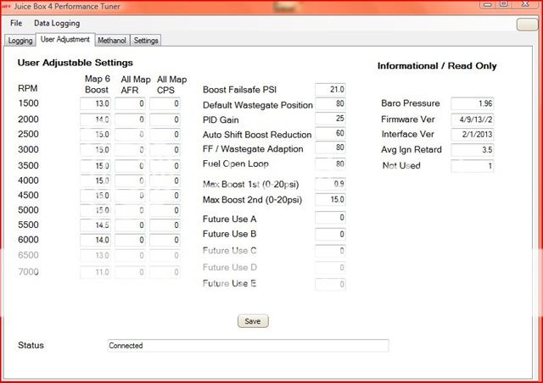Click the blank button right of the menu bar
The height and width of the screenshot is (383, 543).
(x=528, y=25)
